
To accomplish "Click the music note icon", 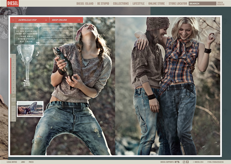I will click(38, 54).
